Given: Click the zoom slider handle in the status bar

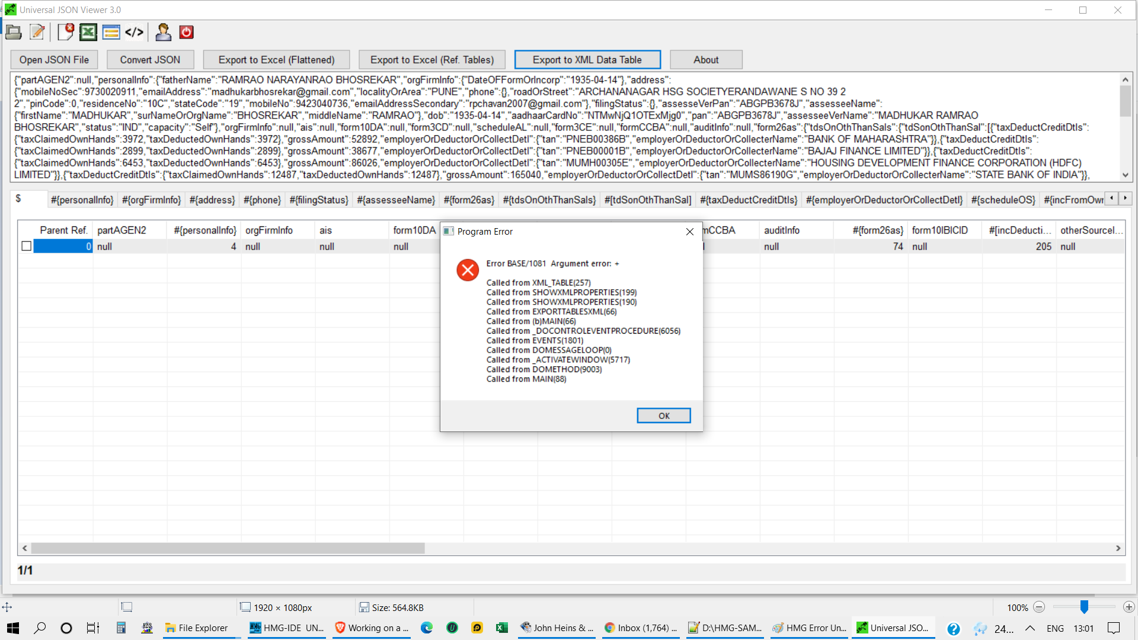Looking at the screenshot, I should pyautogui.click(x=1084, y=607).
